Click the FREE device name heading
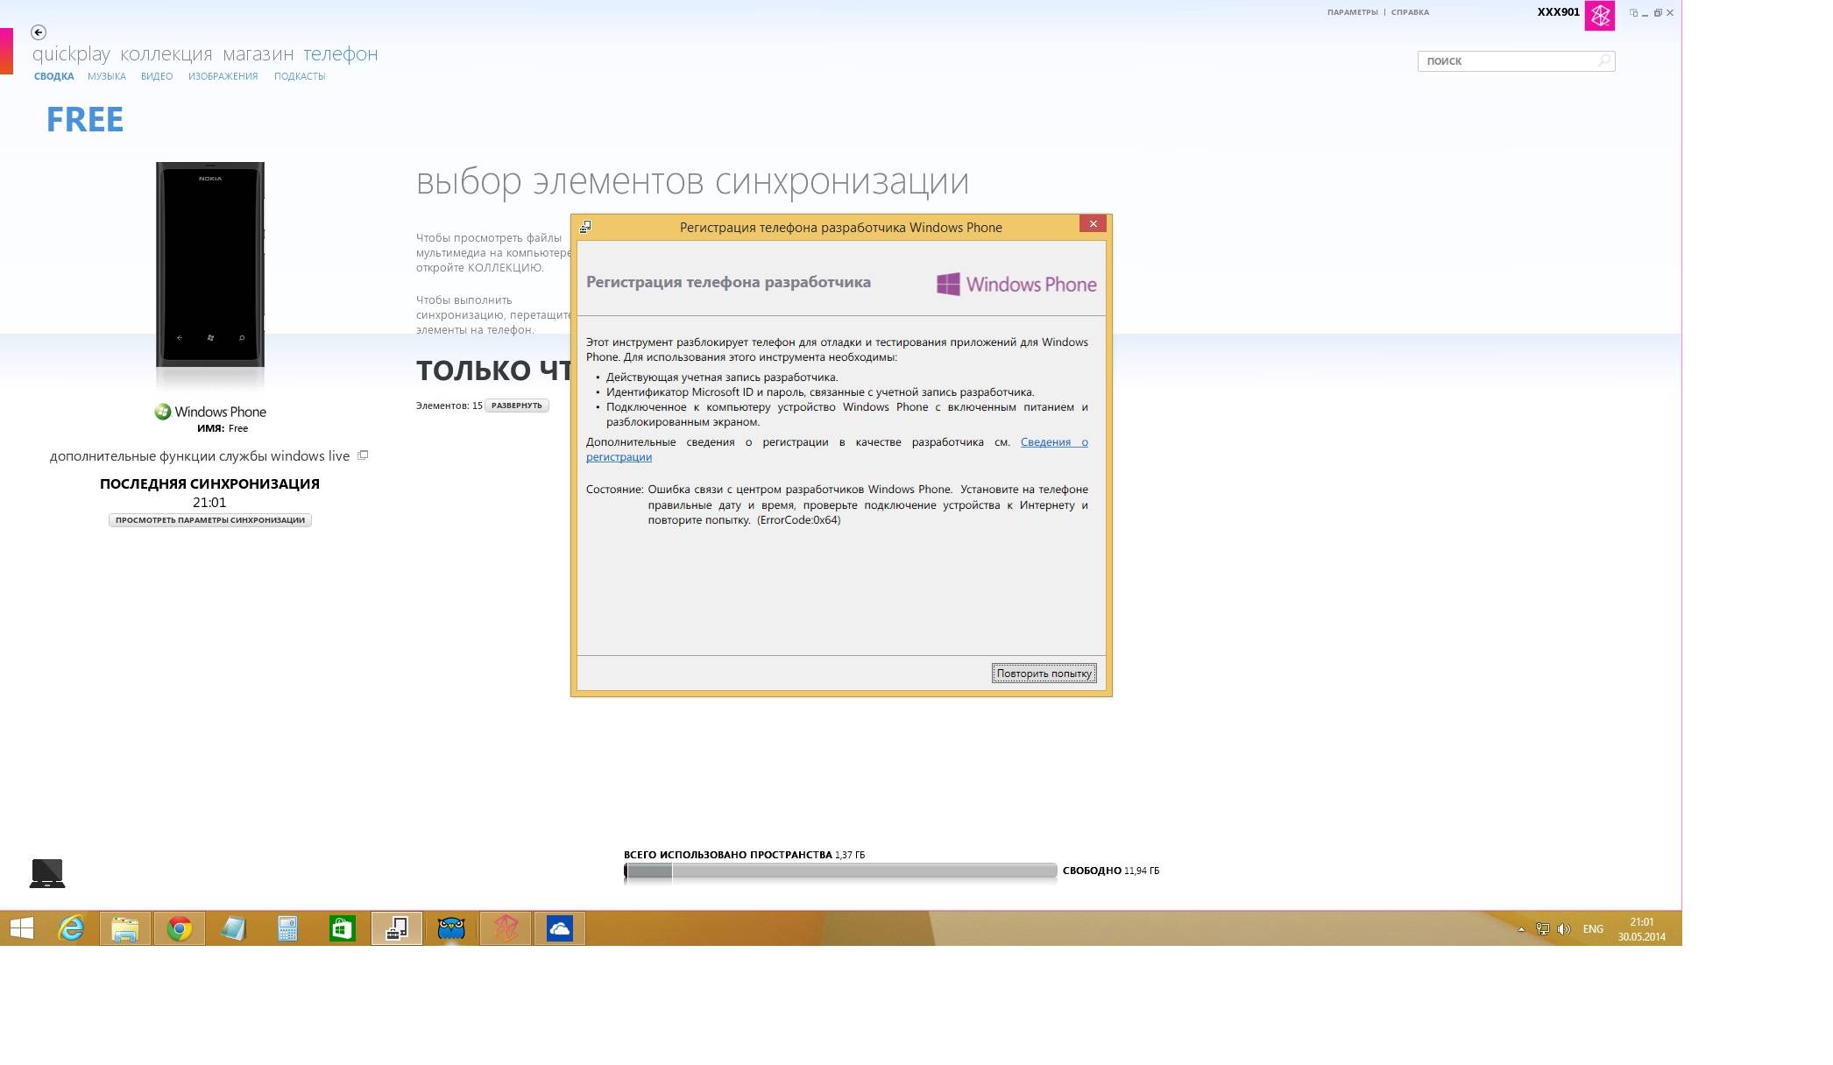Screen dimensions: 1833x1065 coord(85,120)
